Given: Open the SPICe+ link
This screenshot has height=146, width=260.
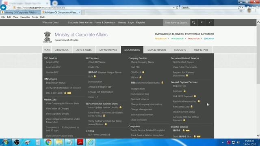Looking at the screenshot, I should [x=134, y=77].
